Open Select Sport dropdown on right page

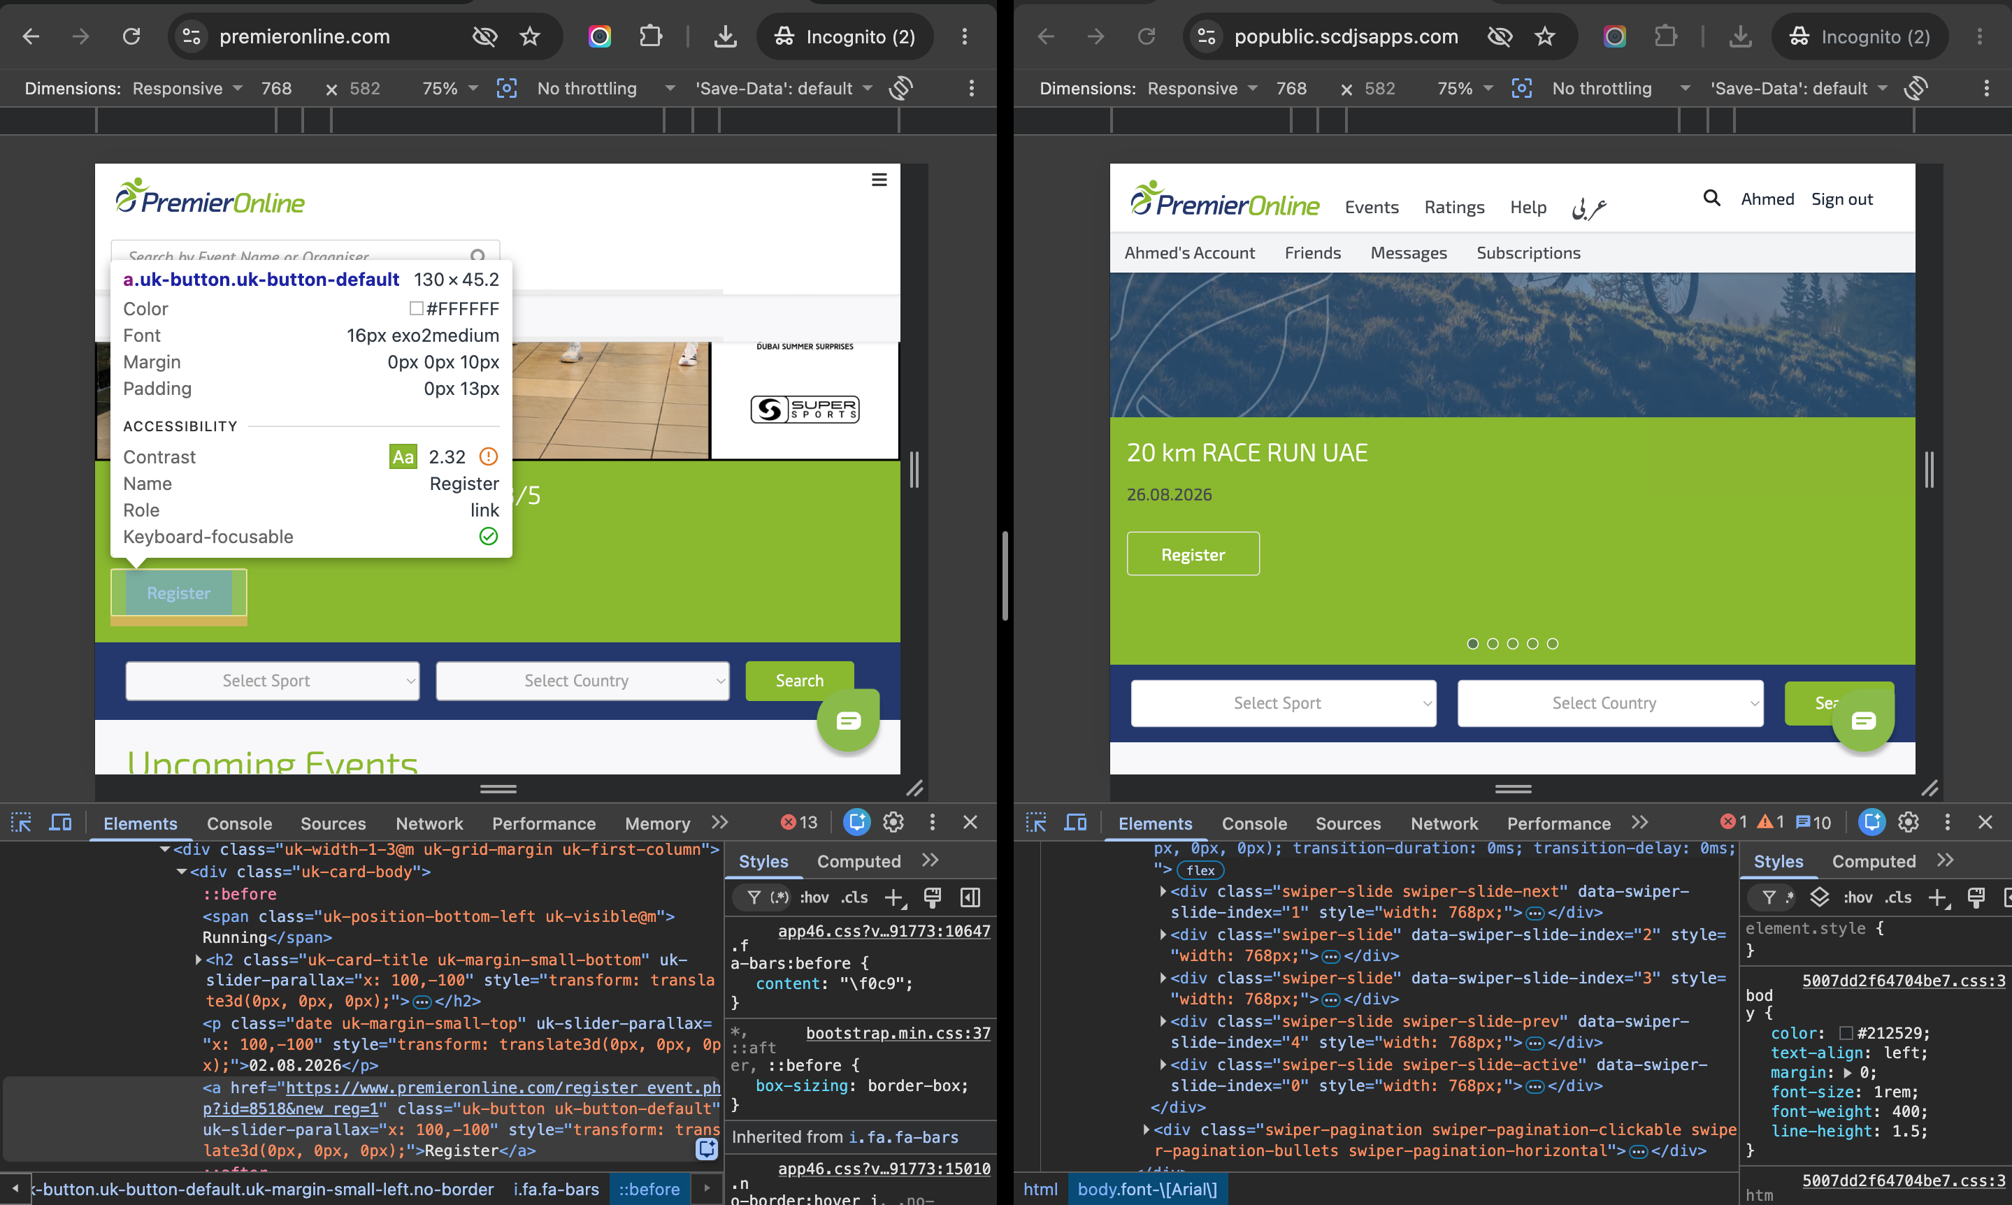coord(1284,703)
